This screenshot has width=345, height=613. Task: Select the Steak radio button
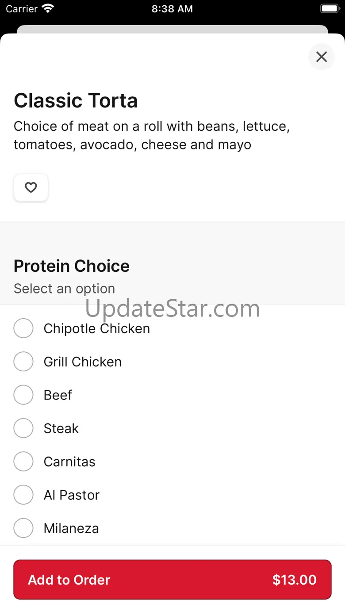pyautogui.click(x=23, y=428)
